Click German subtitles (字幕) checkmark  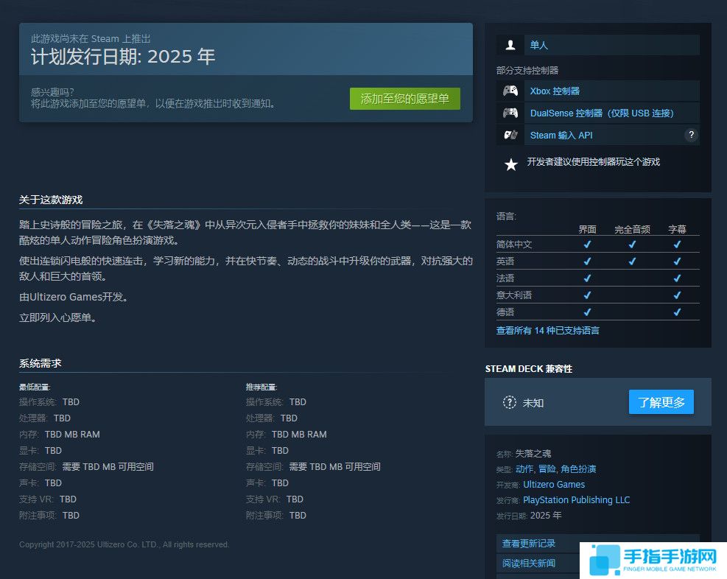tap(678, 312)
